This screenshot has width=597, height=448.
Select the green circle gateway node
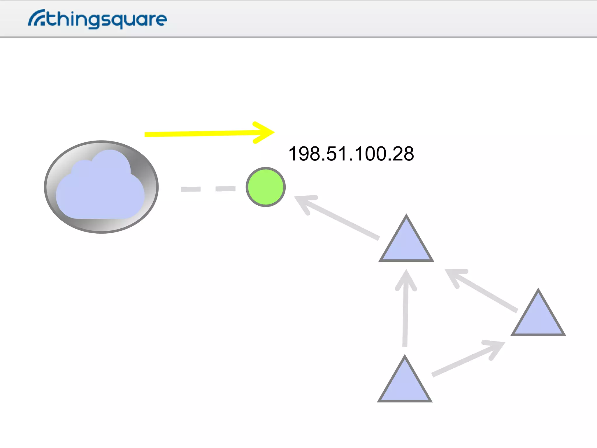(x=266, y=187)
